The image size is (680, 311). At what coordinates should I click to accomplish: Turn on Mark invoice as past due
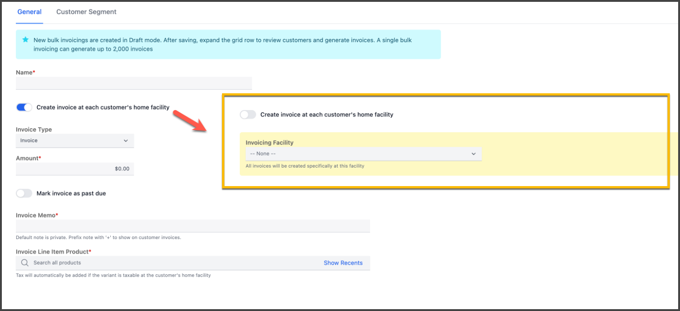(x=24, y=194)
